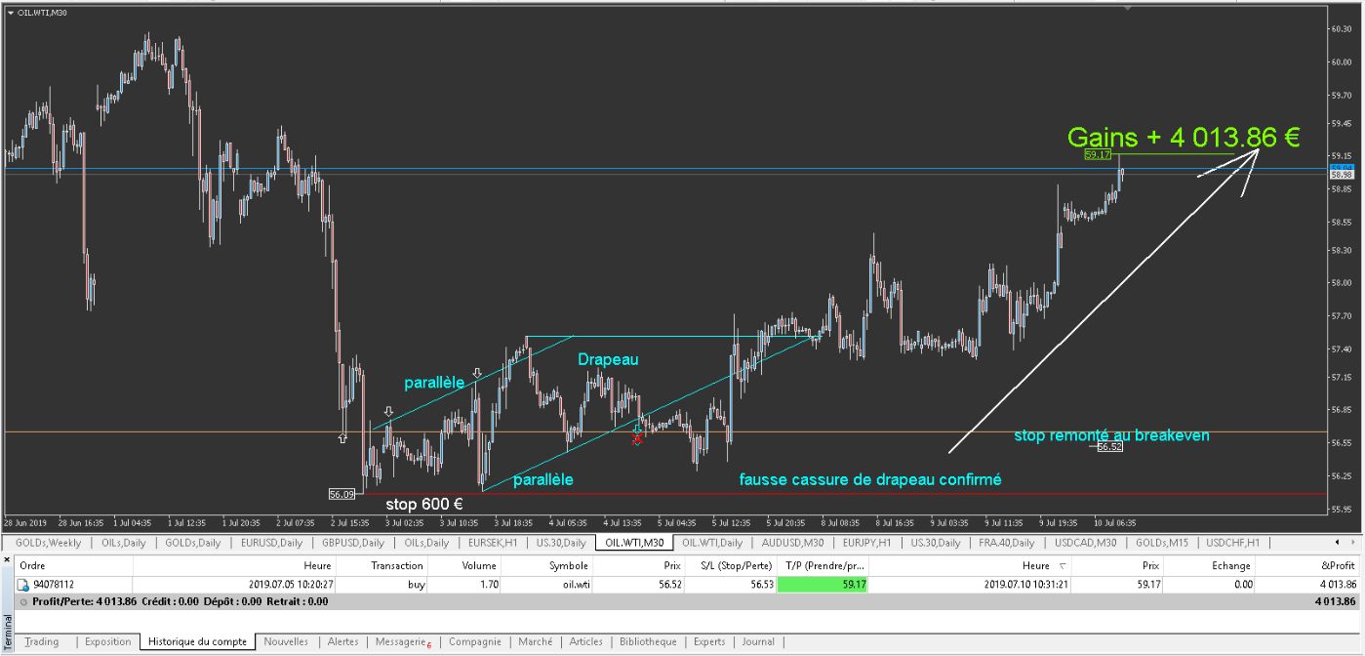
Task: Open the Nouvelles tab
Action: point(286,641)
